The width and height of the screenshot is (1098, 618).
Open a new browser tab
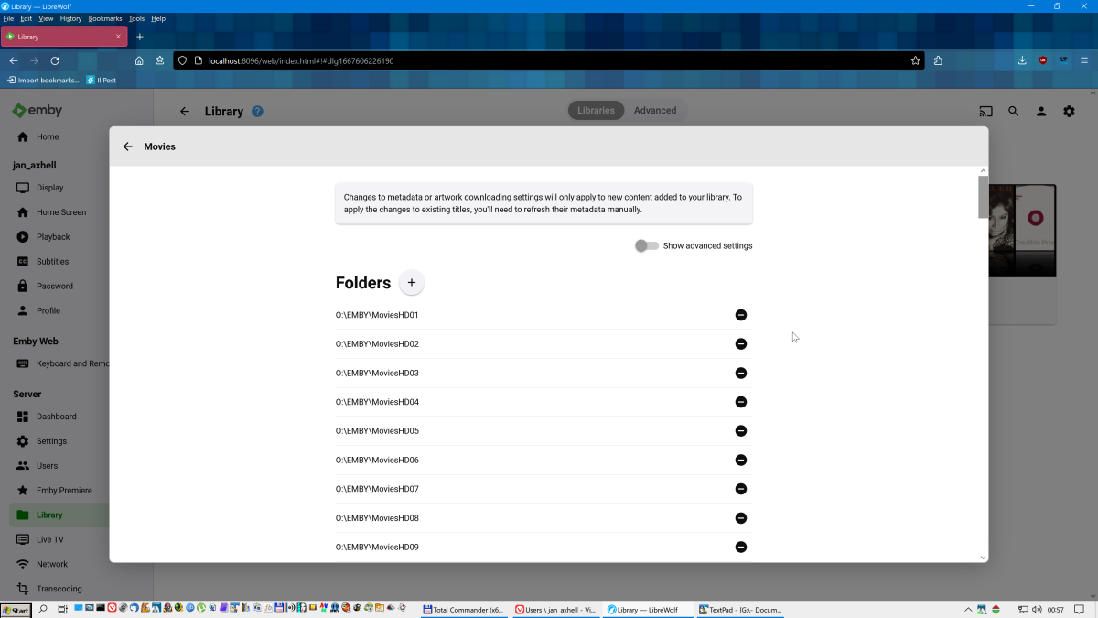140,37
